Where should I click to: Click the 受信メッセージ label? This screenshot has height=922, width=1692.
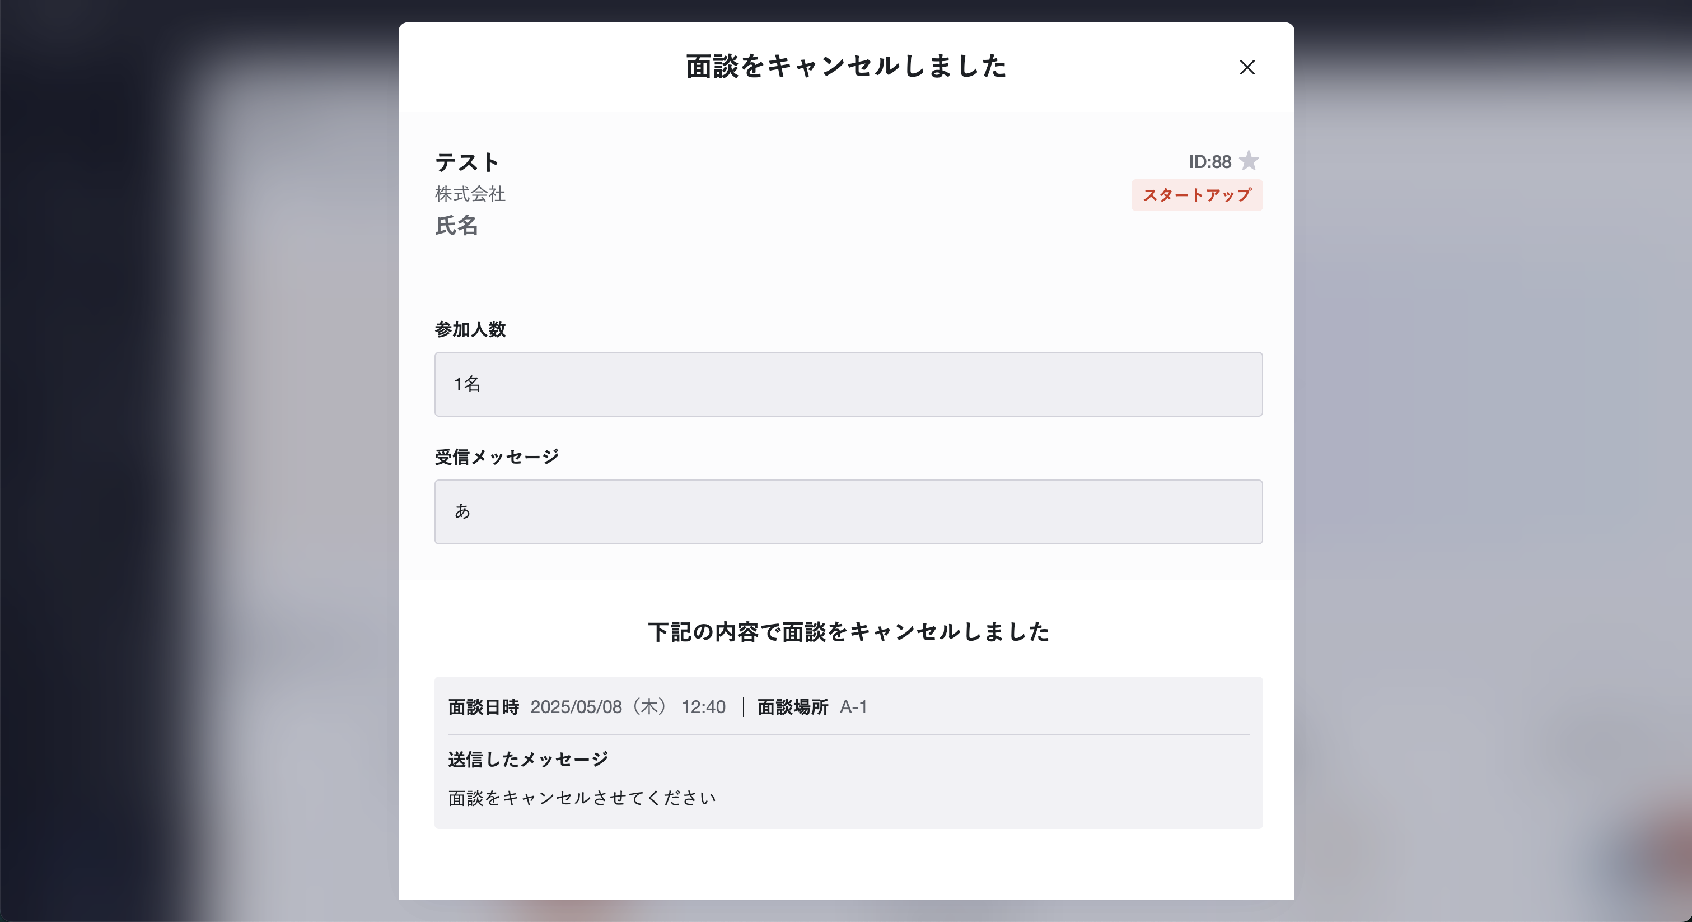coord(497,457)
